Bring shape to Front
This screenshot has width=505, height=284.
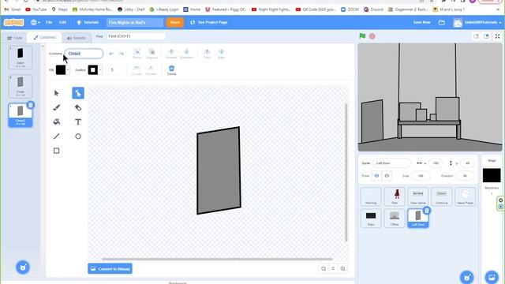[207, 54]
